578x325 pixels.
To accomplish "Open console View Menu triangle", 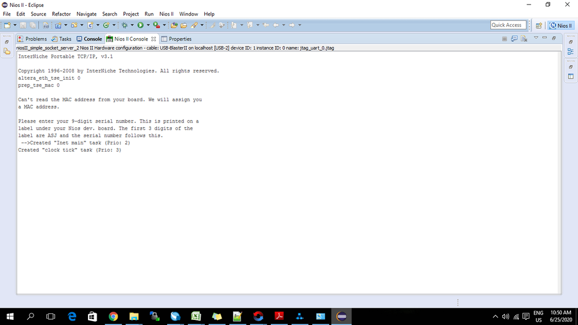I will coord(536,38).
